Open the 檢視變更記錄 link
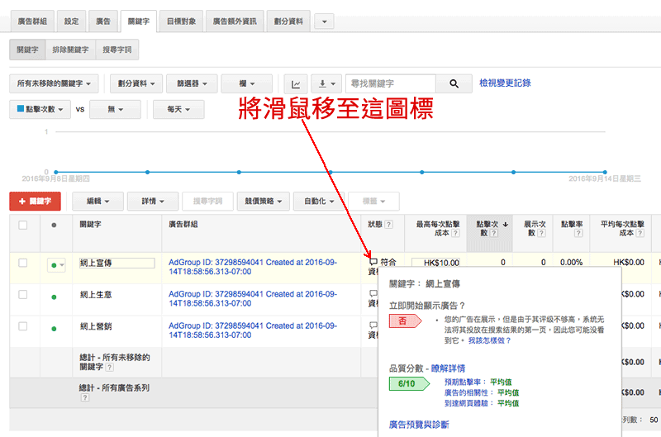661x437 pixels. [505, 83]
